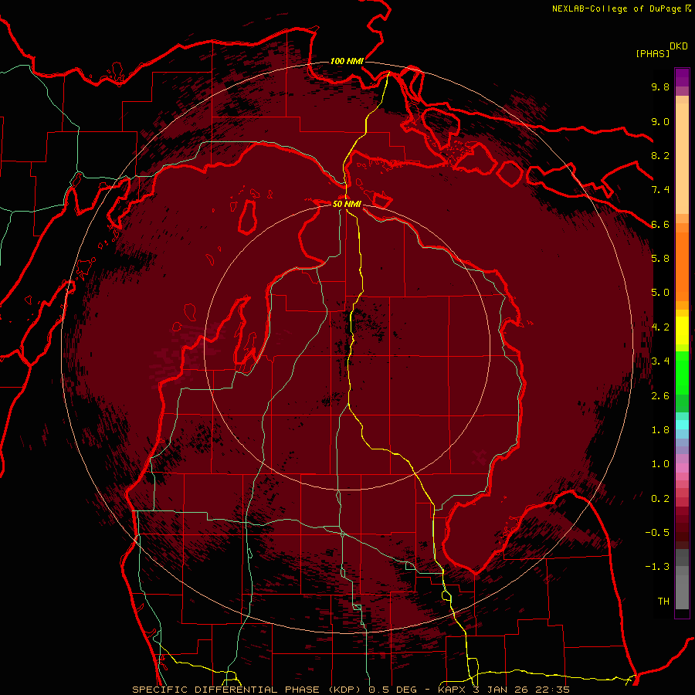The height and width of the screenshot is (695, 695).
Task: Pick the purple segment atop the color scale
Action: (682, 77)
